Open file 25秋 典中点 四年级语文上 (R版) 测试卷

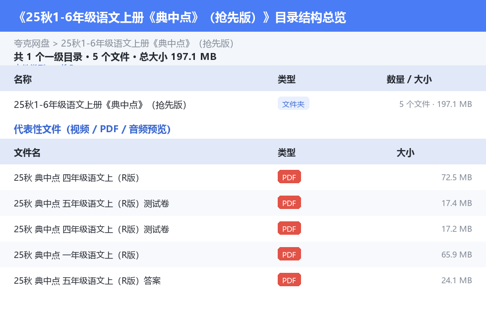coord(91,229)
